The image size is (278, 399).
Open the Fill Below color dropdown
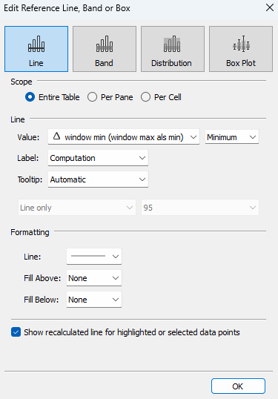point(94,300)
